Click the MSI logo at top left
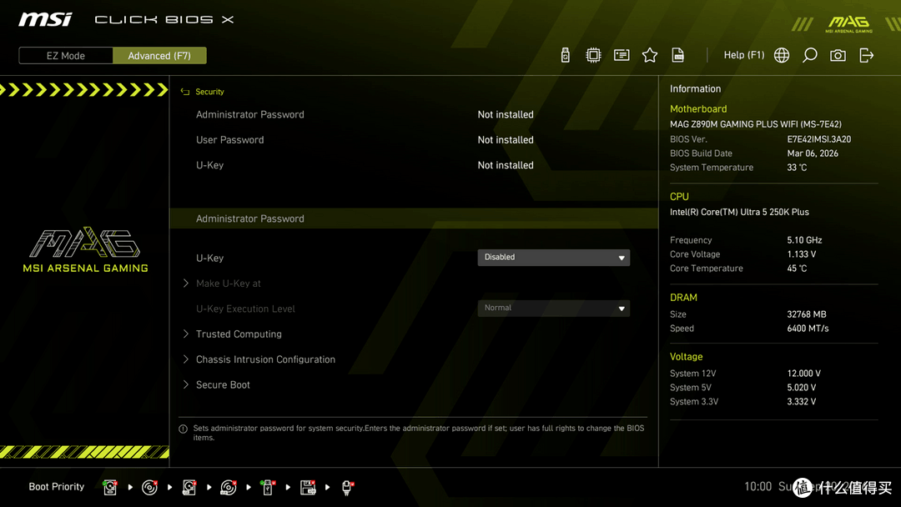 coord(45,19)
